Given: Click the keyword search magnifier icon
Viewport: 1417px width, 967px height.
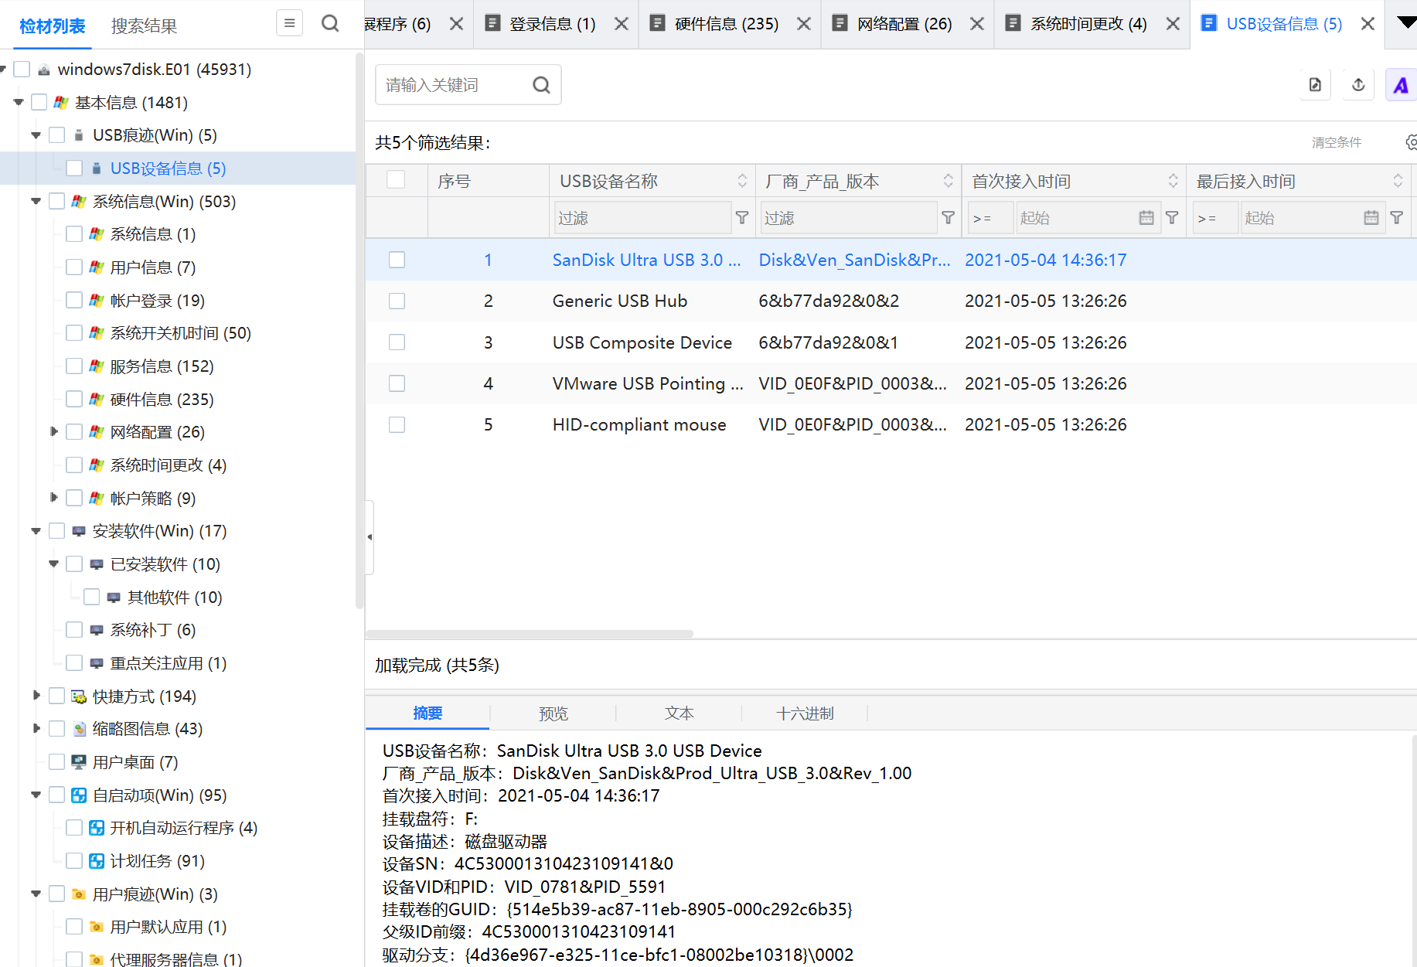Looking at the screenshot, I should (542, 85).
